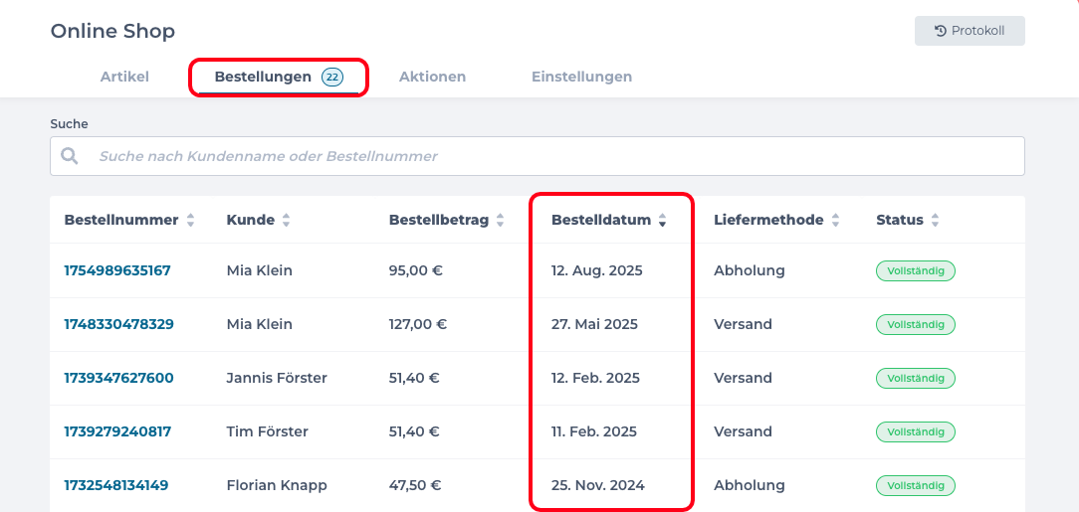Image resolution: width=1079 pixels, height=512 pixels.
Task: Sort by Status column arrows
Action: 935,221
